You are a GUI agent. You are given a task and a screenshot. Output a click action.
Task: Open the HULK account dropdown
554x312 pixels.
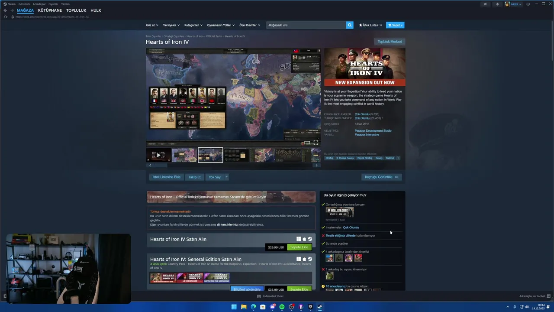(x=513, y=4)
